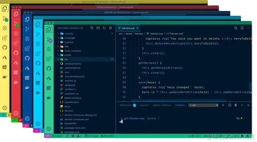Switch to the OUTPUT panel tab
This screenshot has height=142, width=257.
pyautogui.click(x=145, y=105)
